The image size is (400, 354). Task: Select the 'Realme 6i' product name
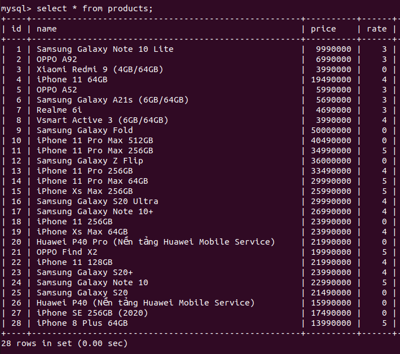pos(59,110)
